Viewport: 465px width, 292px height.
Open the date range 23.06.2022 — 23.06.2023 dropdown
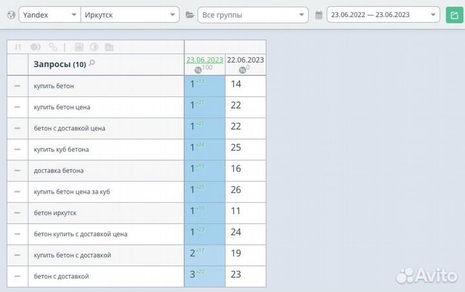point(383,15)
